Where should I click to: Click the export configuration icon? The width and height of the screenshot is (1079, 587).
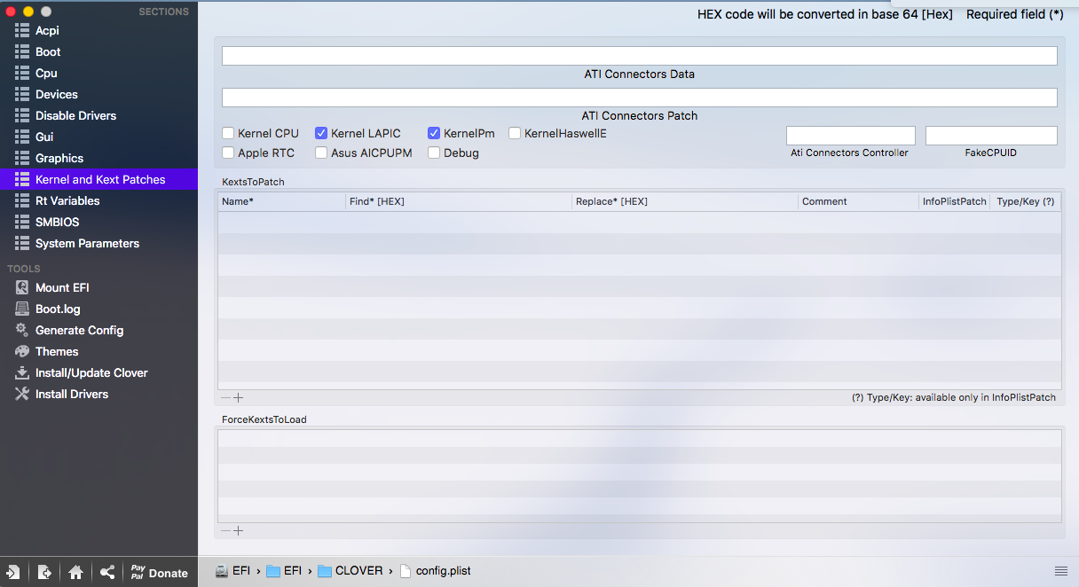44,573
